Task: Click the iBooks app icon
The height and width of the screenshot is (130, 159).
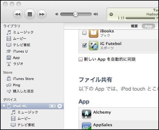Action: 93,33
